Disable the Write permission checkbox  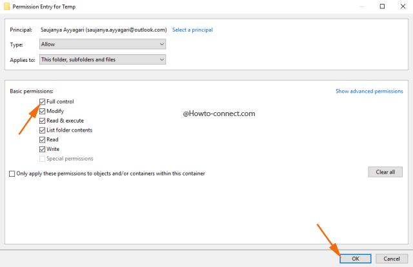point(43,149)
